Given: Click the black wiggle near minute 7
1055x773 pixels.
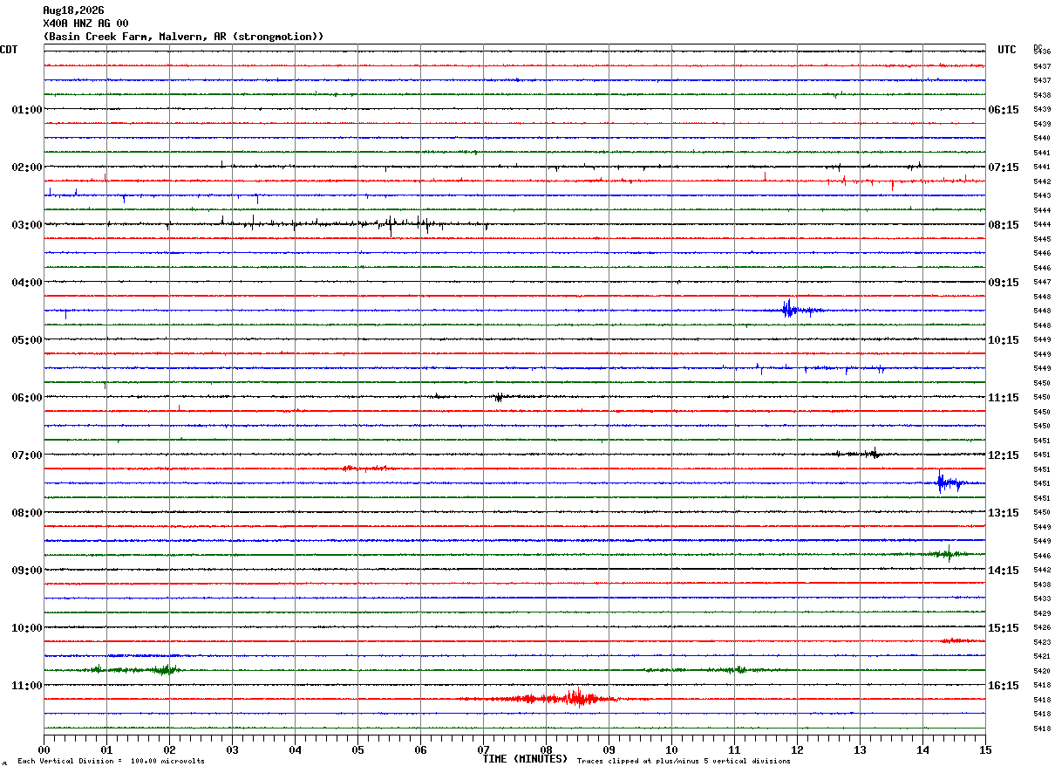Looking at the screenshot, I should 499,397.
